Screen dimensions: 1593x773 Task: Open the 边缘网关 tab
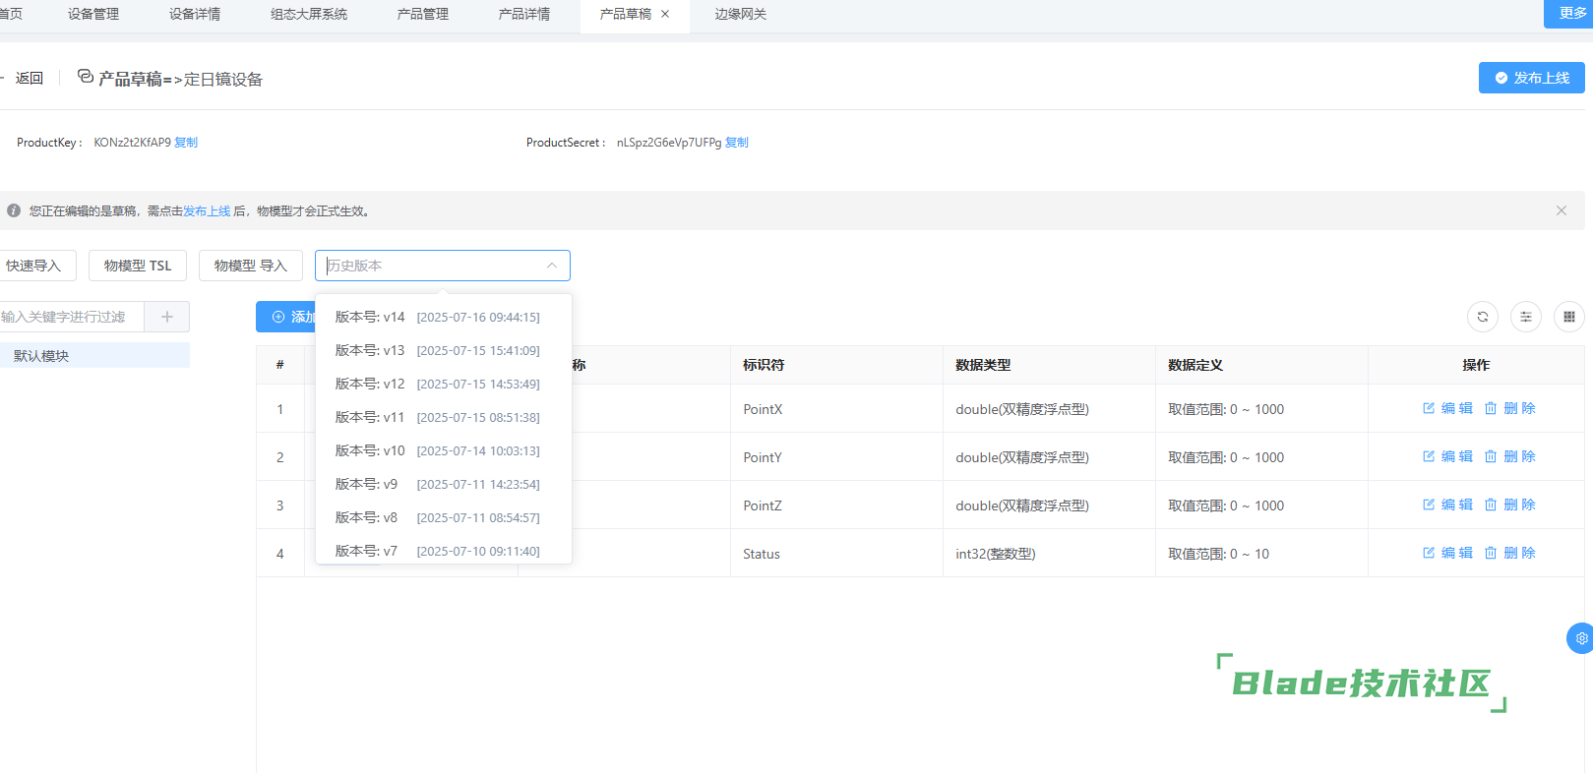740,14
